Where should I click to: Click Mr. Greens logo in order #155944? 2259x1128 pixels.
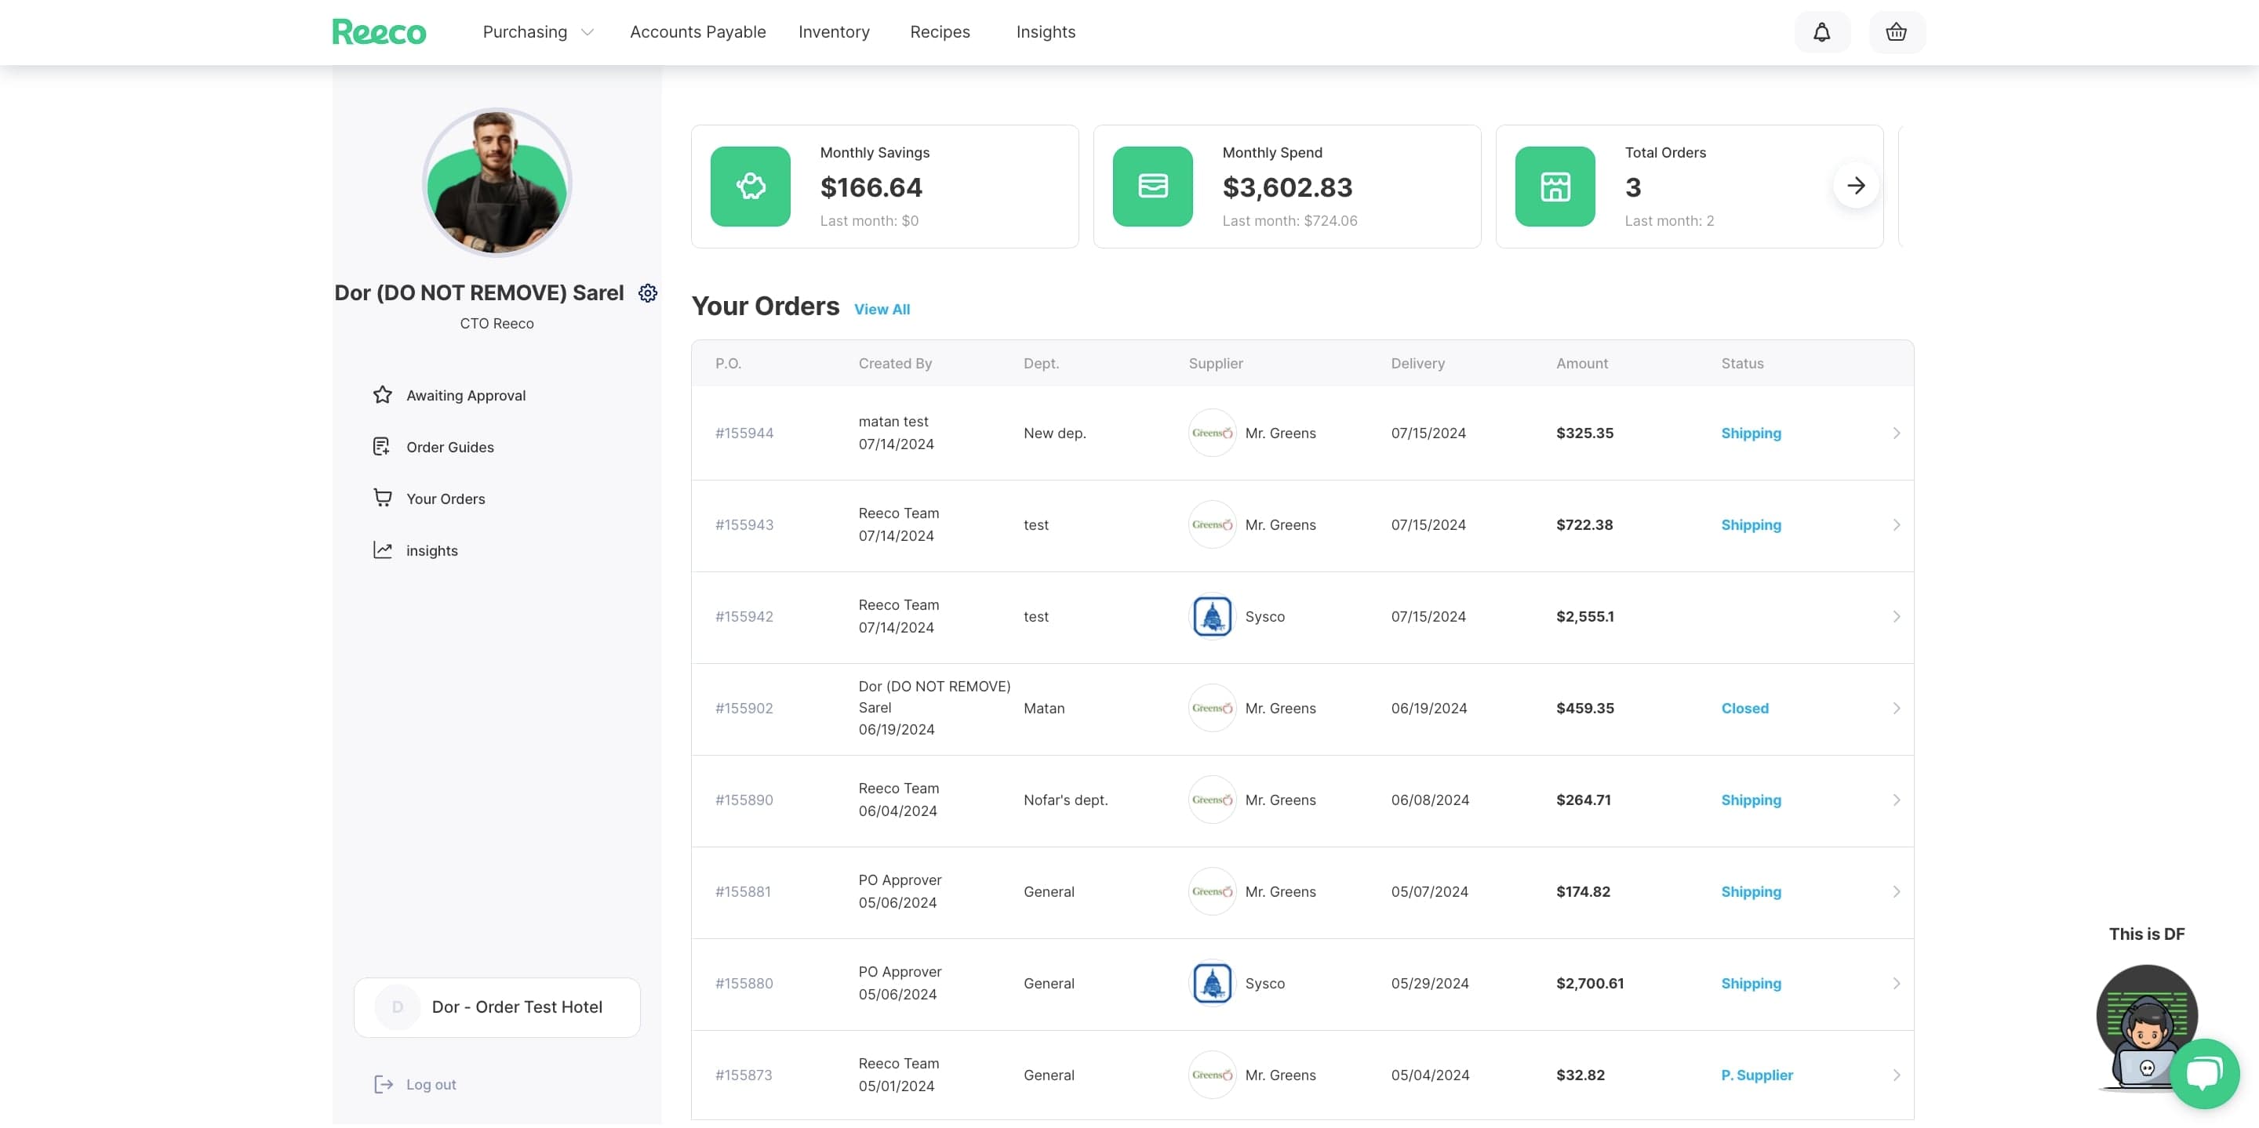coord(1212,433)
